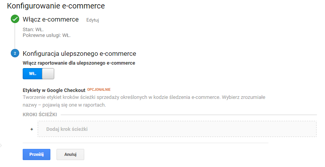Image resolution: width=325 pixels, height=167 pixels.
Task: Click the green checkmark step icon
Action: click(x=15, y=19)
